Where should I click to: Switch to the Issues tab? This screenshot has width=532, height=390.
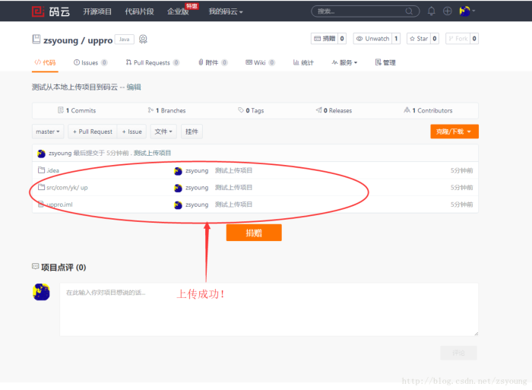pos(89,62)
